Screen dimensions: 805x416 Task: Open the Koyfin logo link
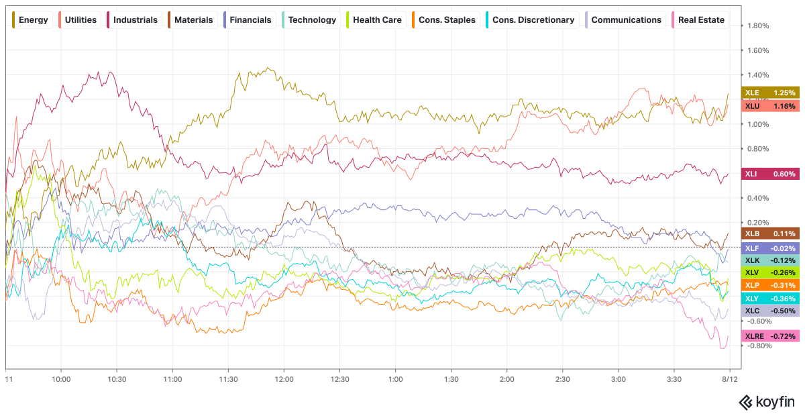[767, 402]
